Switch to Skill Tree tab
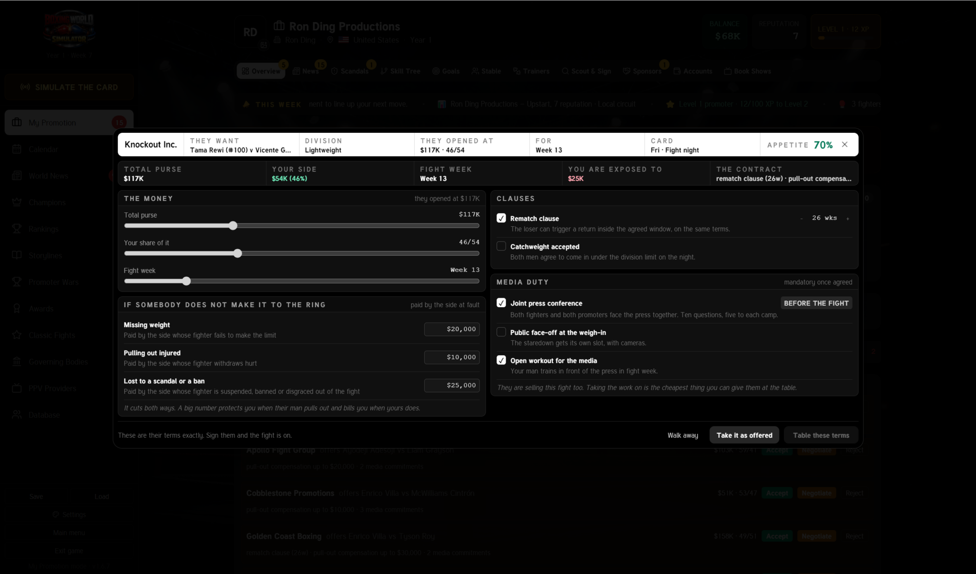Screen dimensions: 976x574 coord(400,71)
